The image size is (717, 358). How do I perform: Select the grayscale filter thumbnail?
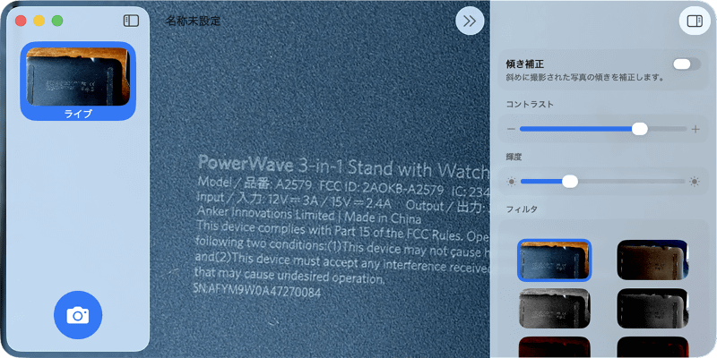pyautogui.click(x=554, y=308)
